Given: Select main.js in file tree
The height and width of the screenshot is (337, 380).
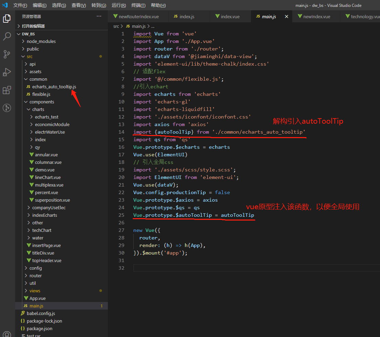Looking at the screenshot, I should [x=62, y=306].
